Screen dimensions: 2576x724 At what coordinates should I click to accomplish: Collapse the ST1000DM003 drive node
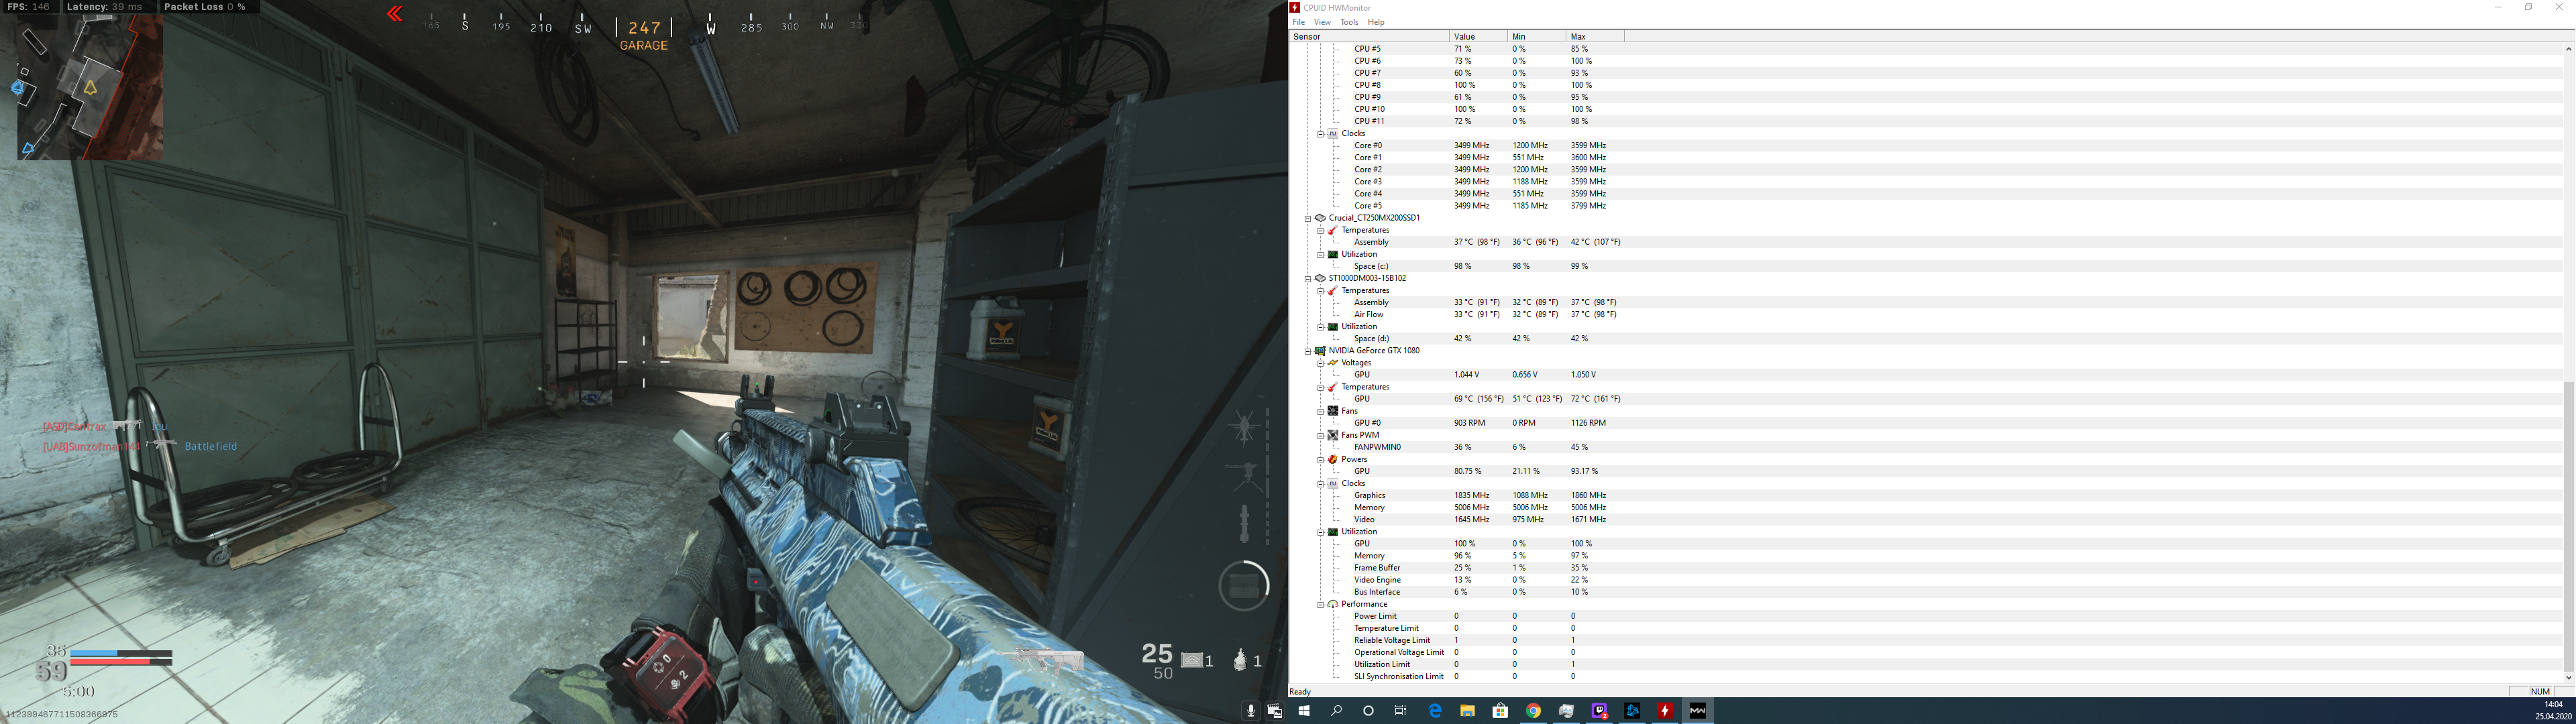click(1307, 279)
